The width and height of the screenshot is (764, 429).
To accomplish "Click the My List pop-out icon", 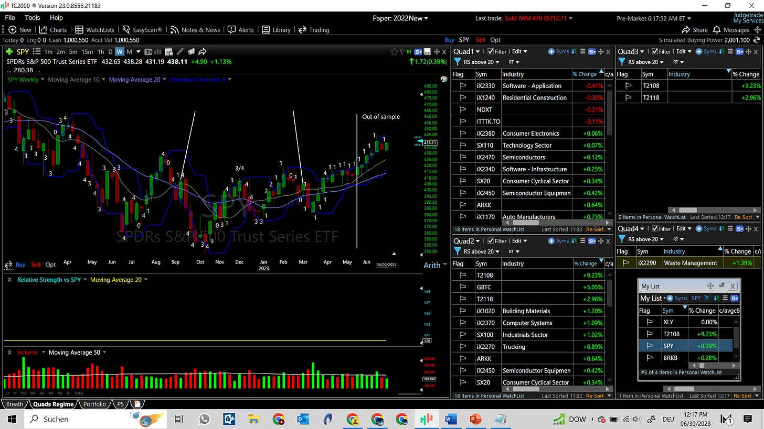I will pos(721,285).
